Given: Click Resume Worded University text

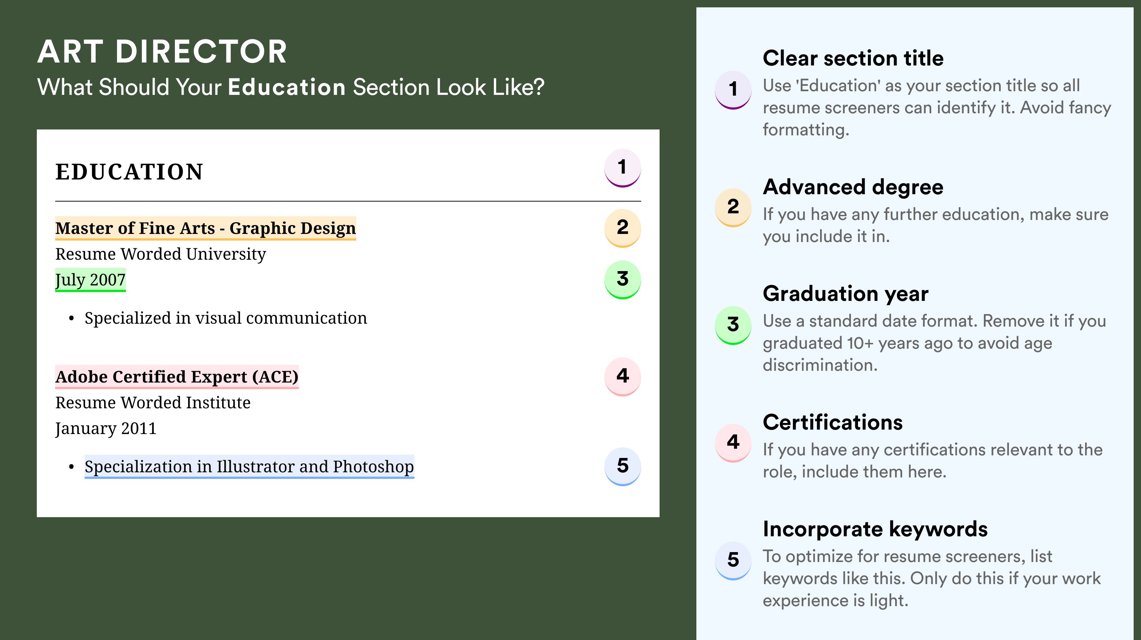Looking at the screenshot, I should (x=160, y=254).
